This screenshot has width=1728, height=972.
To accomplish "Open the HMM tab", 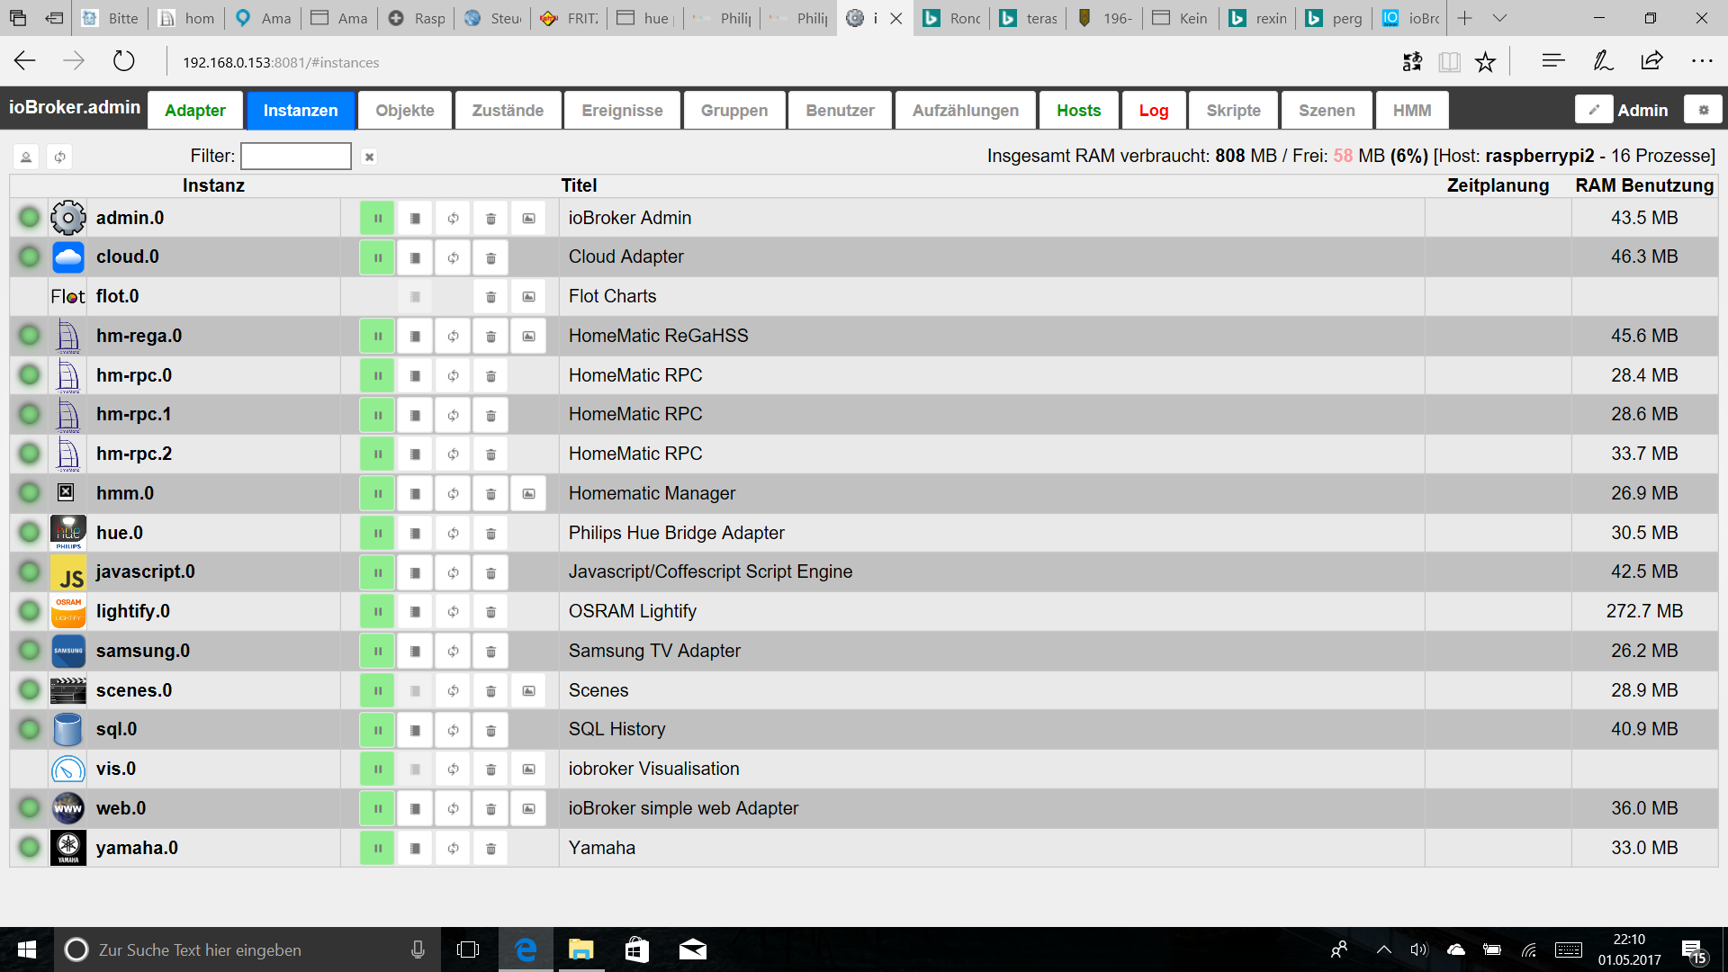I will pyautogui.click(x=1411, y=111).
